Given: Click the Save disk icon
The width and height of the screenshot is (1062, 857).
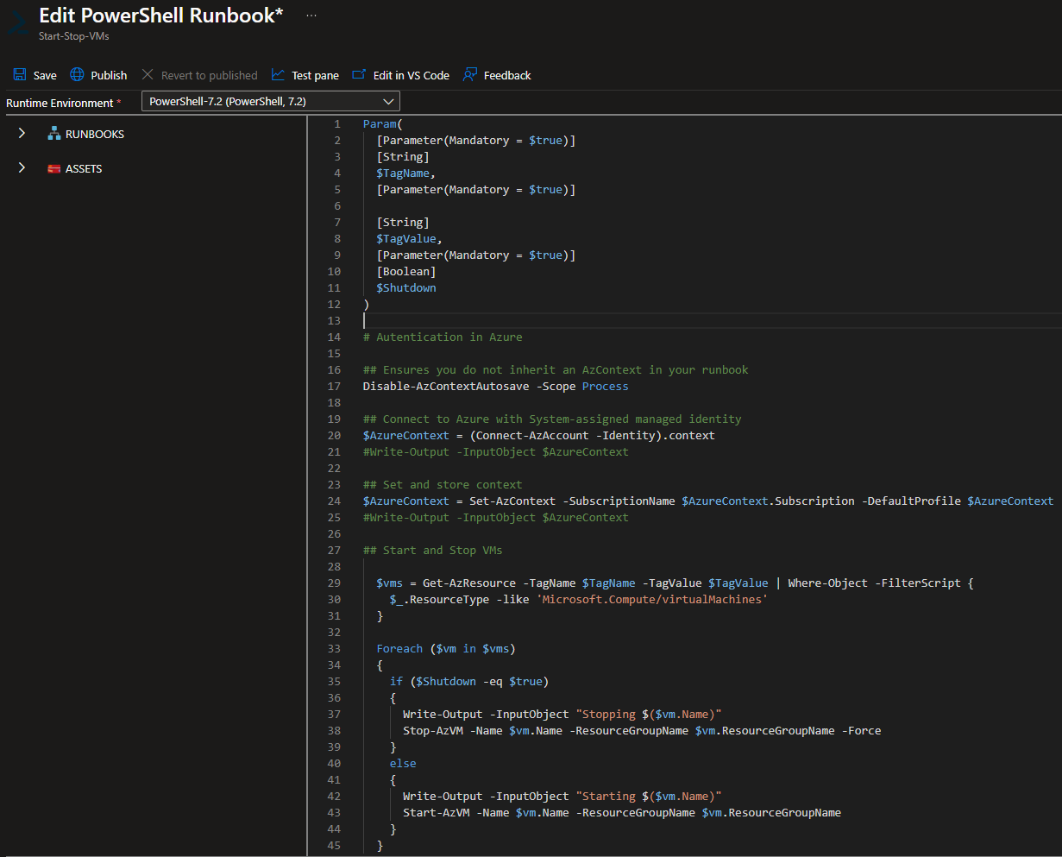Looking at the screenshot, I should pos(20,75).
